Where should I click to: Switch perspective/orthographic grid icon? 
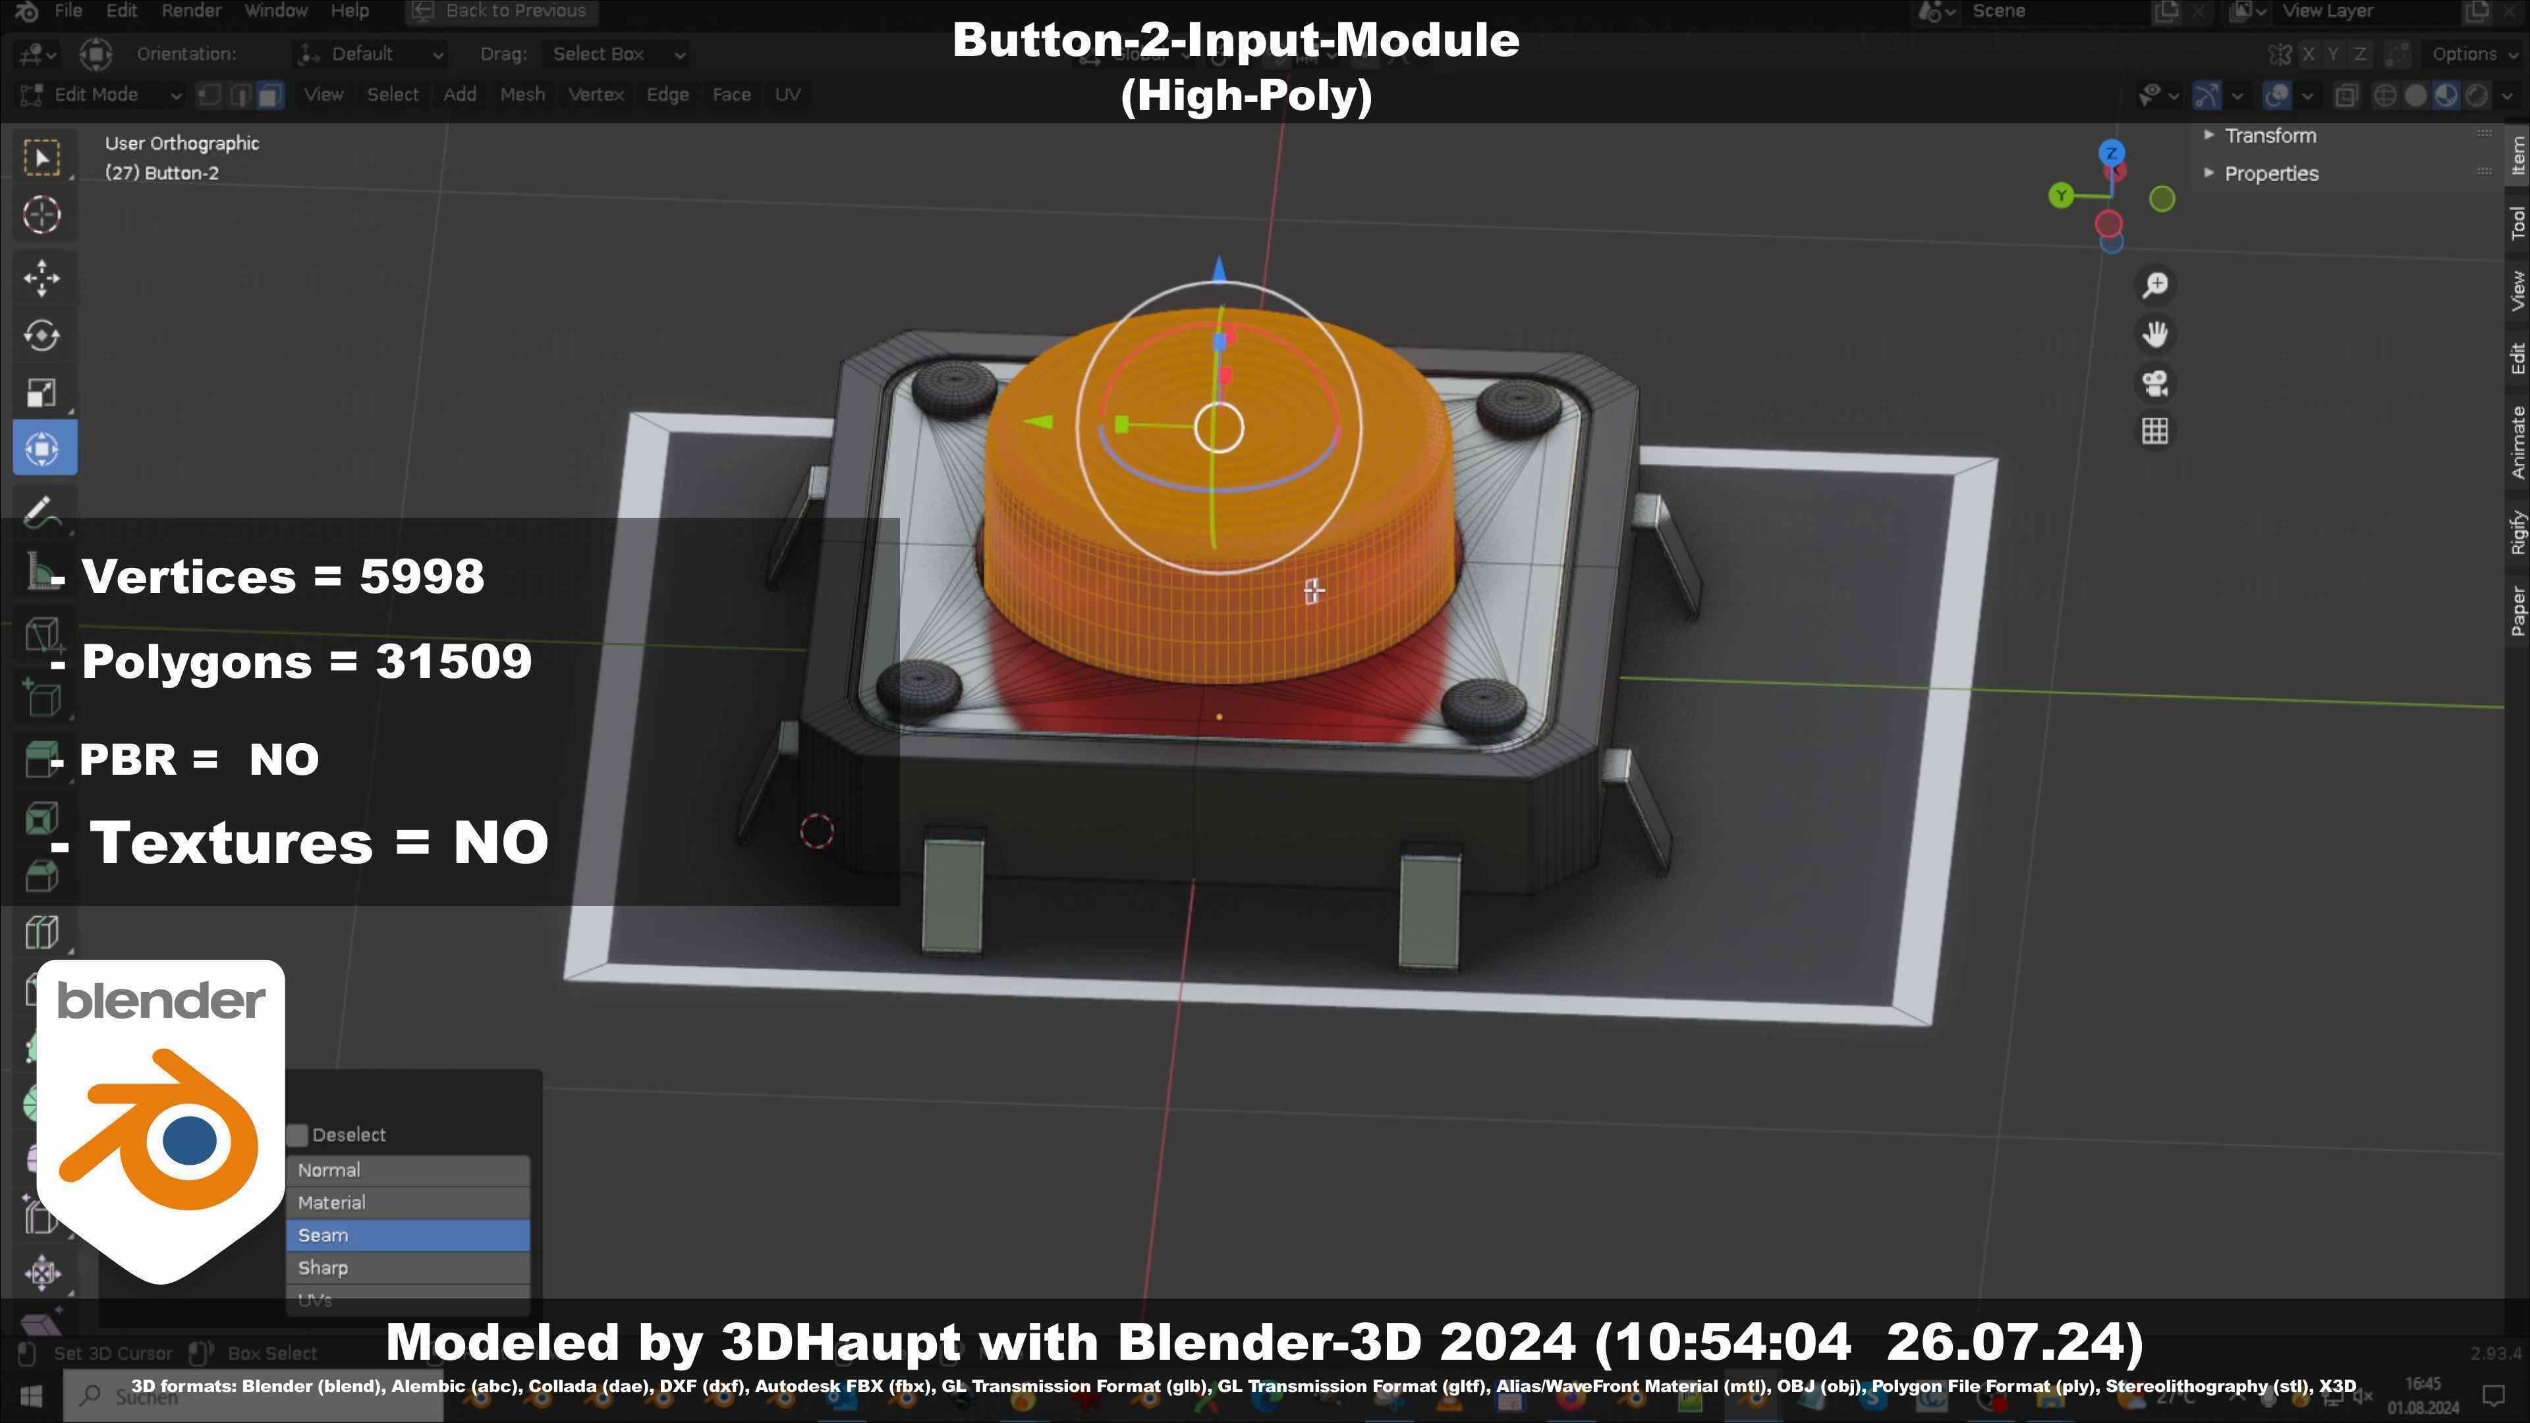2155,430
